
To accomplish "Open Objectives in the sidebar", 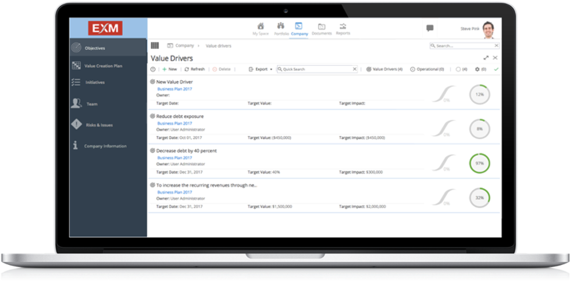I will coord(108,48).
